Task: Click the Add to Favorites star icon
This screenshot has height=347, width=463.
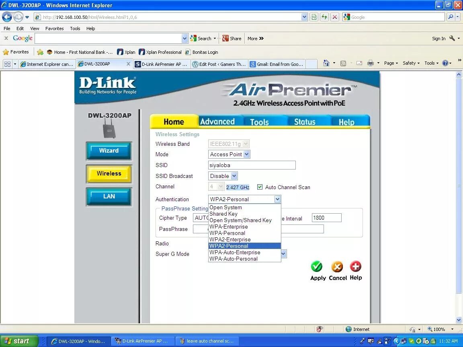Action: tap(40, 52)
